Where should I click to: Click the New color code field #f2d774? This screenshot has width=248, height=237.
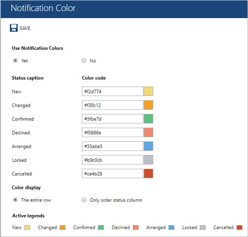point(113,91)
